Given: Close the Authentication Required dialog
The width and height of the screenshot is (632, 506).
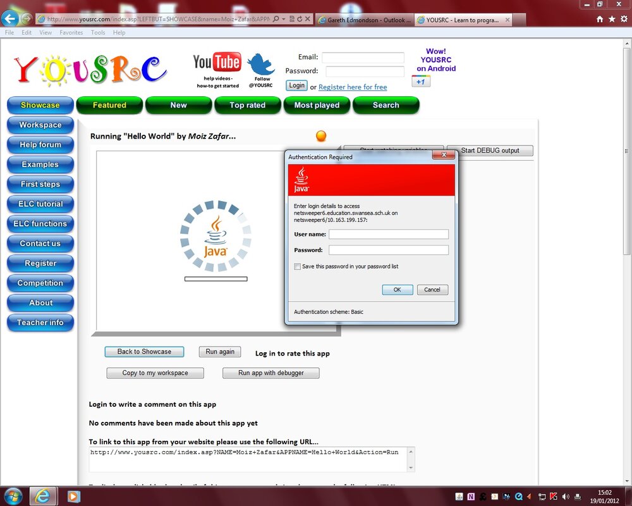Looking at the screenshot, I should click(444, 155).
